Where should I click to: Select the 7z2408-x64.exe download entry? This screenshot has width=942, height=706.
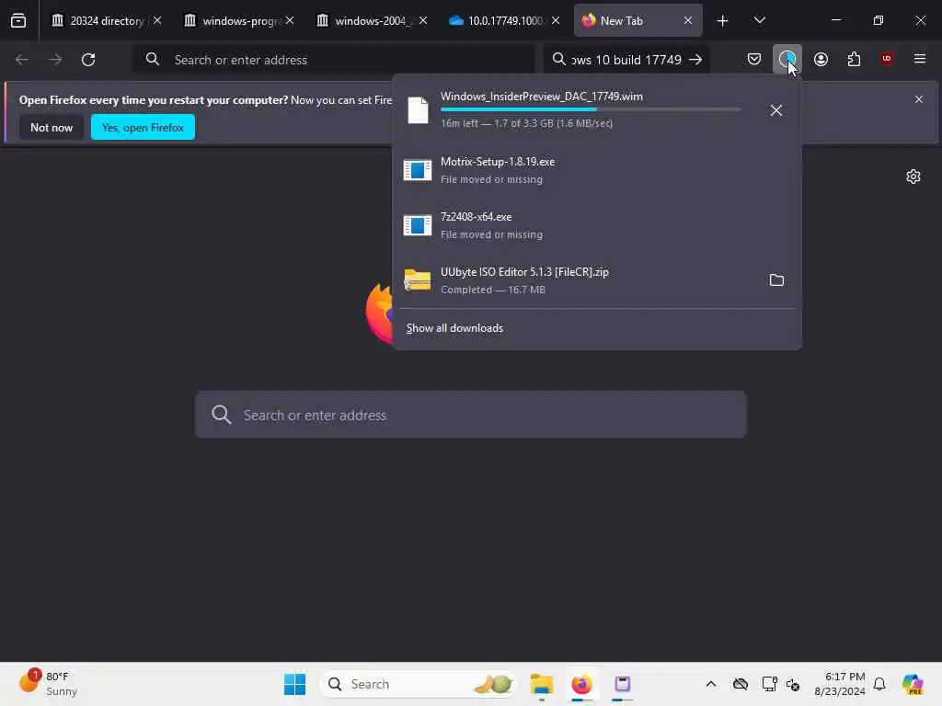[596, 226]
